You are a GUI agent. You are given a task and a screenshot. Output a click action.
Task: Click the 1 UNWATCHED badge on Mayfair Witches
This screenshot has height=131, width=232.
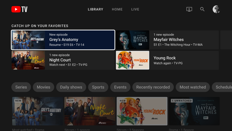pyautogui.click(x=182, y=100)
